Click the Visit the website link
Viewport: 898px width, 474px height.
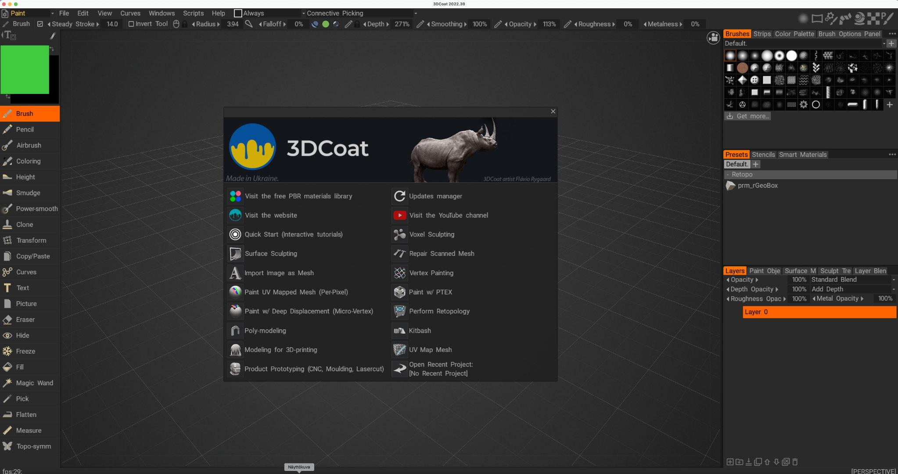(270, 215)
